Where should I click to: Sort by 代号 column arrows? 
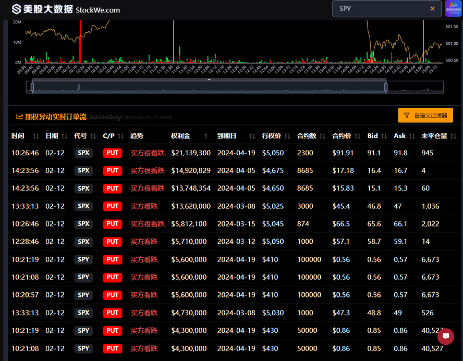pos(93,136)
